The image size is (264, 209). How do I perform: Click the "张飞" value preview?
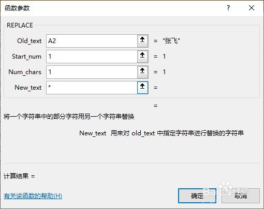coord(171,41)
